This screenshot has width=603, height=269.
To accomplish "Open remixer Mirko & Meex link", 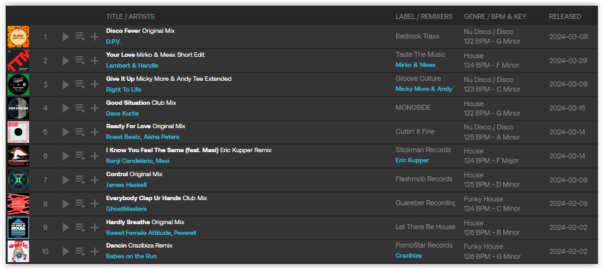I will tap(415, 65).
